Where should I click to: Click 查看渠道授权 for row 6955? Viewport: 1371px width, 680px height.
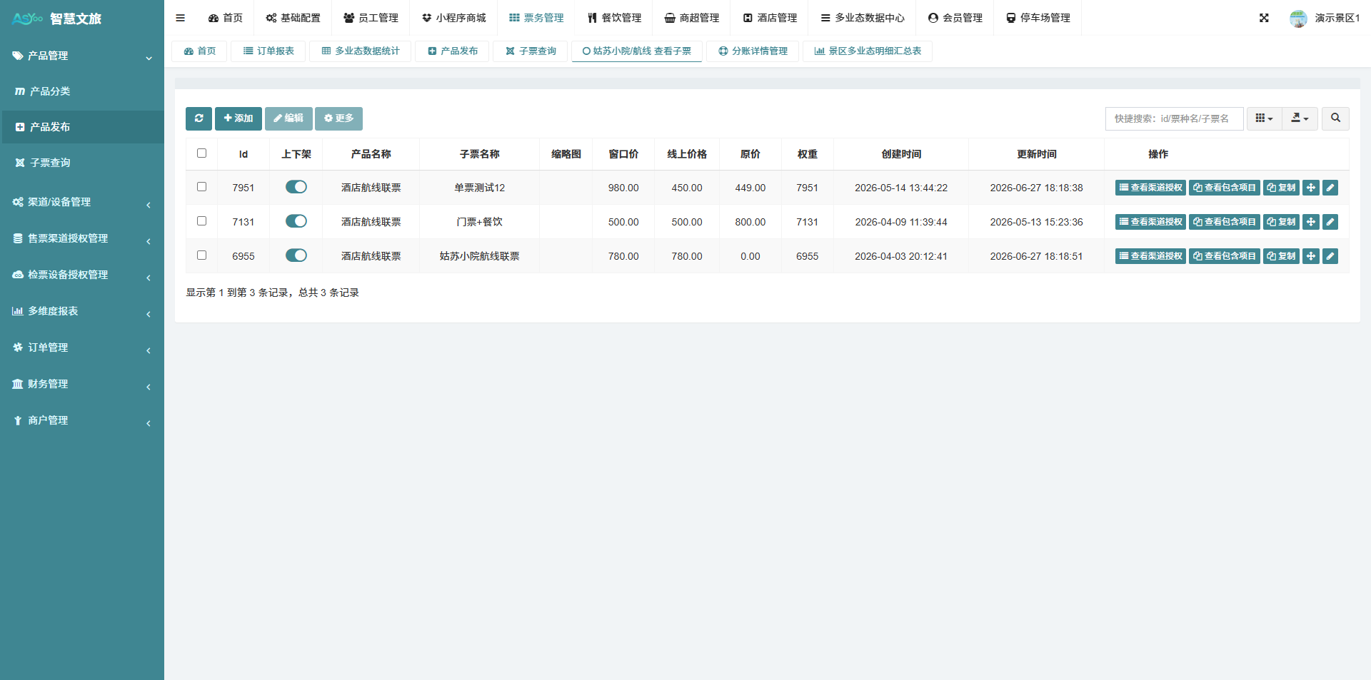1150,256
